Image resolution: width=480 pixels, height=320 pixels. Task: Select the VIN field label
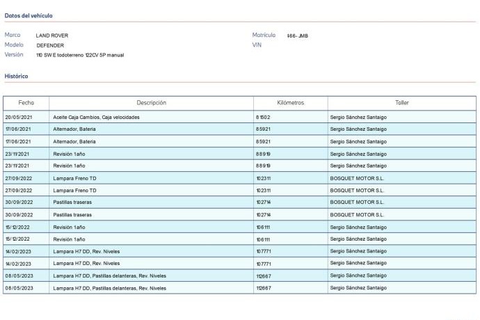(257, 45)
